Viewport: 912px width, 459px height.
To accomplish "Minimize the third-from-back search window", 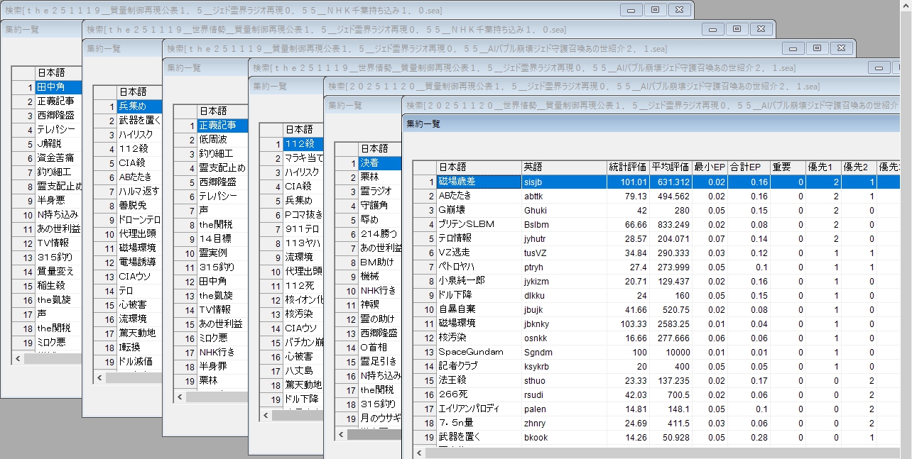I will coord(793,48).
